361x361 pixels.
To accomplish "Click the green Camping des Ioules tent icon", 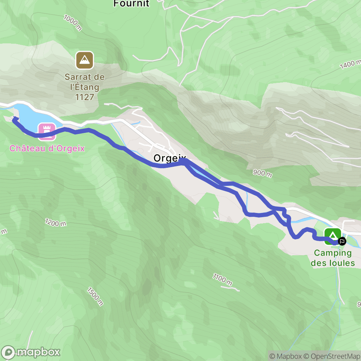I will (332, 236).
